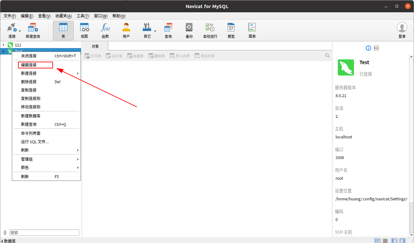The width and height of the screenshot is (414, 243).
Task: Toggle the left pane visibility icon
Action: (x=395, y=241)
